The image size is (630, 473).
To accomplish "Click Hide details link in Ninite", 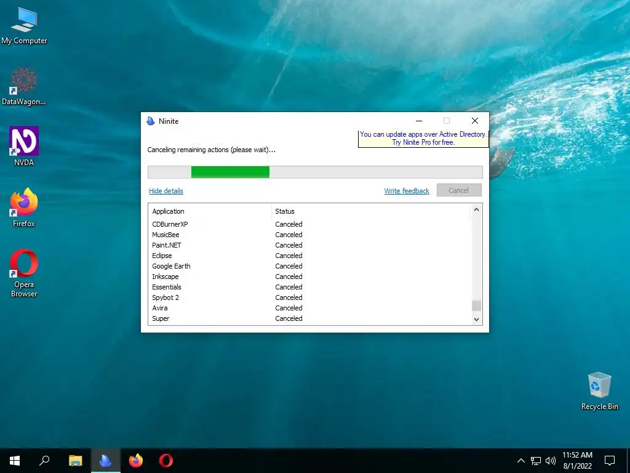I will coord(166,191).
